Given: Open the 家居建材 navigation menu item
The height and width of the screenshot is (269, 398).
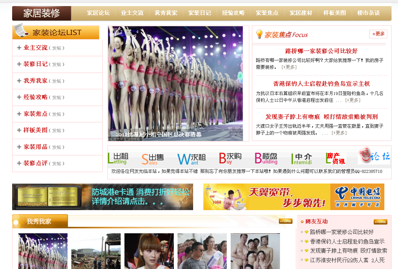Looking at the screenshot, I should (301, 13).
